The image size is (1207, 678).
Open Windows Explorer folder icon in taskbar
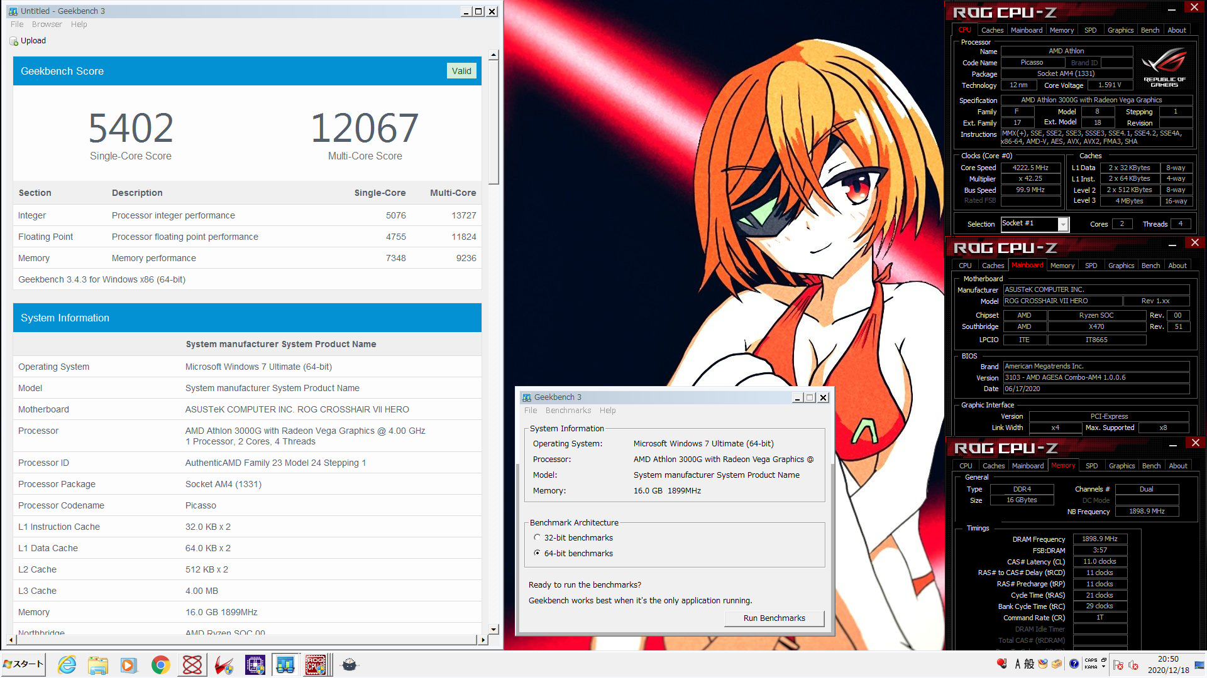(97, 665)
